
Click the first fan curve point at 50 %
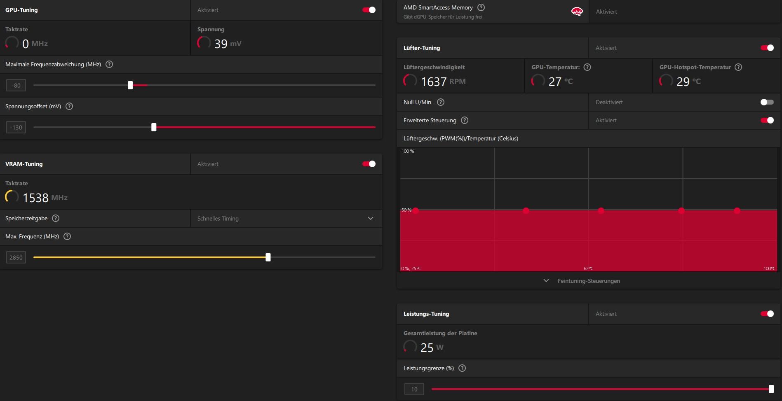click(x=416, y=211)
